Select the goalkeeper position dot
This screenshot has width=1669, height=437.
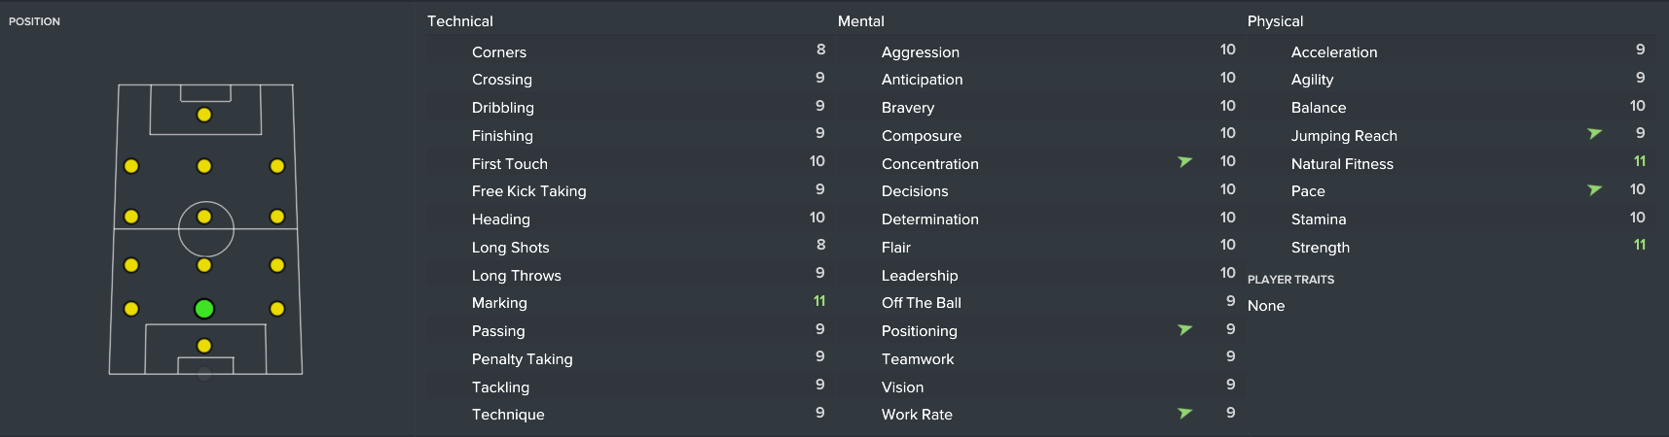point(204,346)
